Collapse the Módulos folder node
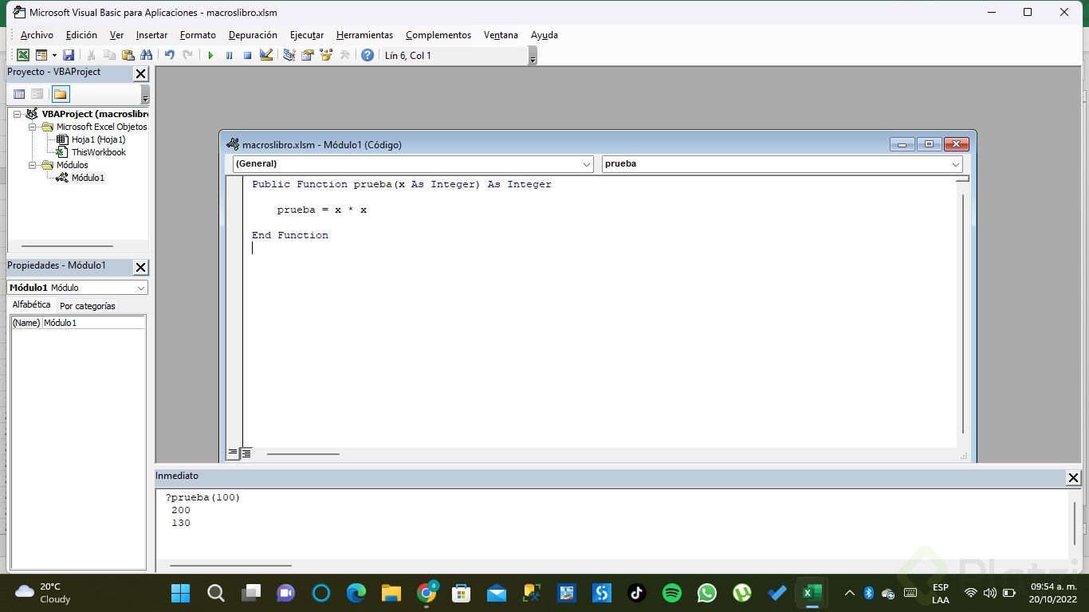Viewport: 1089px width, 612px height. coord(33,165)
